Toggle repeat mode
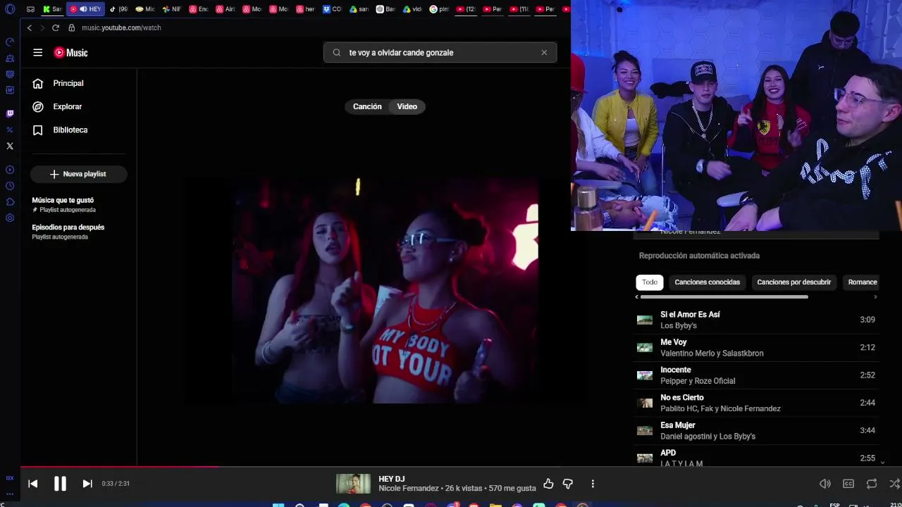 (872, 484)
